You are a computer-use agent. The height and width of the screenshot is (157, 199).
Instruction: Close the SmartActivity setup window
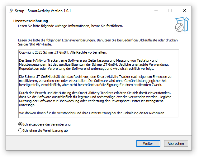(x=184, y=11)
